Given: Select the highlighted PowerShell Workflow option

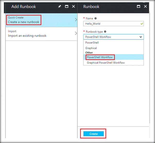Looking at the screenshot, I should point(100,57).
